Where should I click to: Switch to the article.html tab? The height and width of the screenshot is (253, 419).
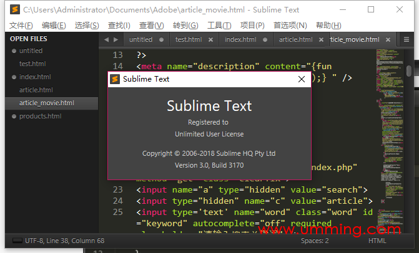(295, 40)
